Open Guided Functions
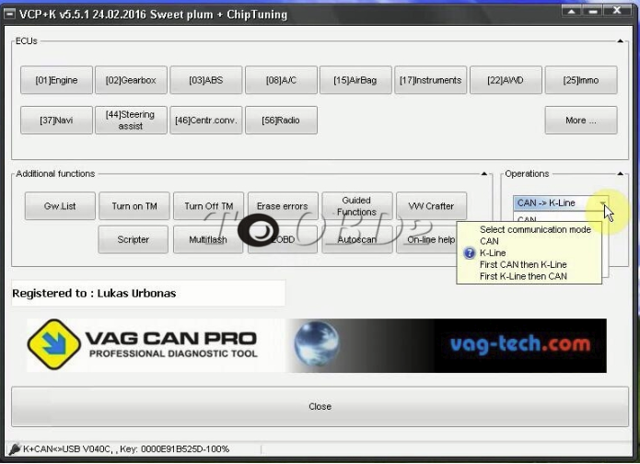 (x=356, y=206)
